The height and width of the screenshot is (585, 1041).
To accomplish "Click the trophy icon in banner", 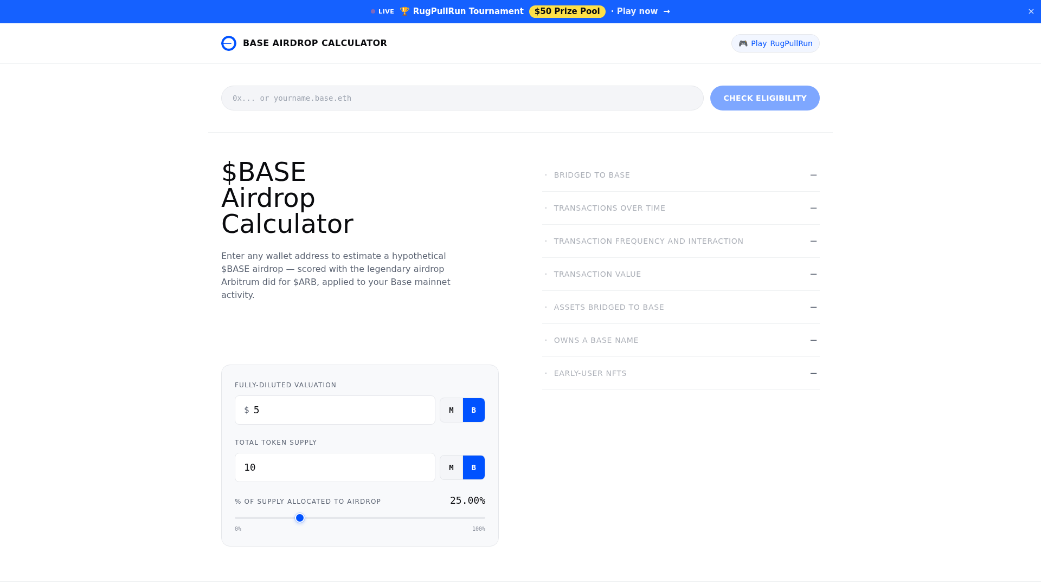I will (404, 11).
